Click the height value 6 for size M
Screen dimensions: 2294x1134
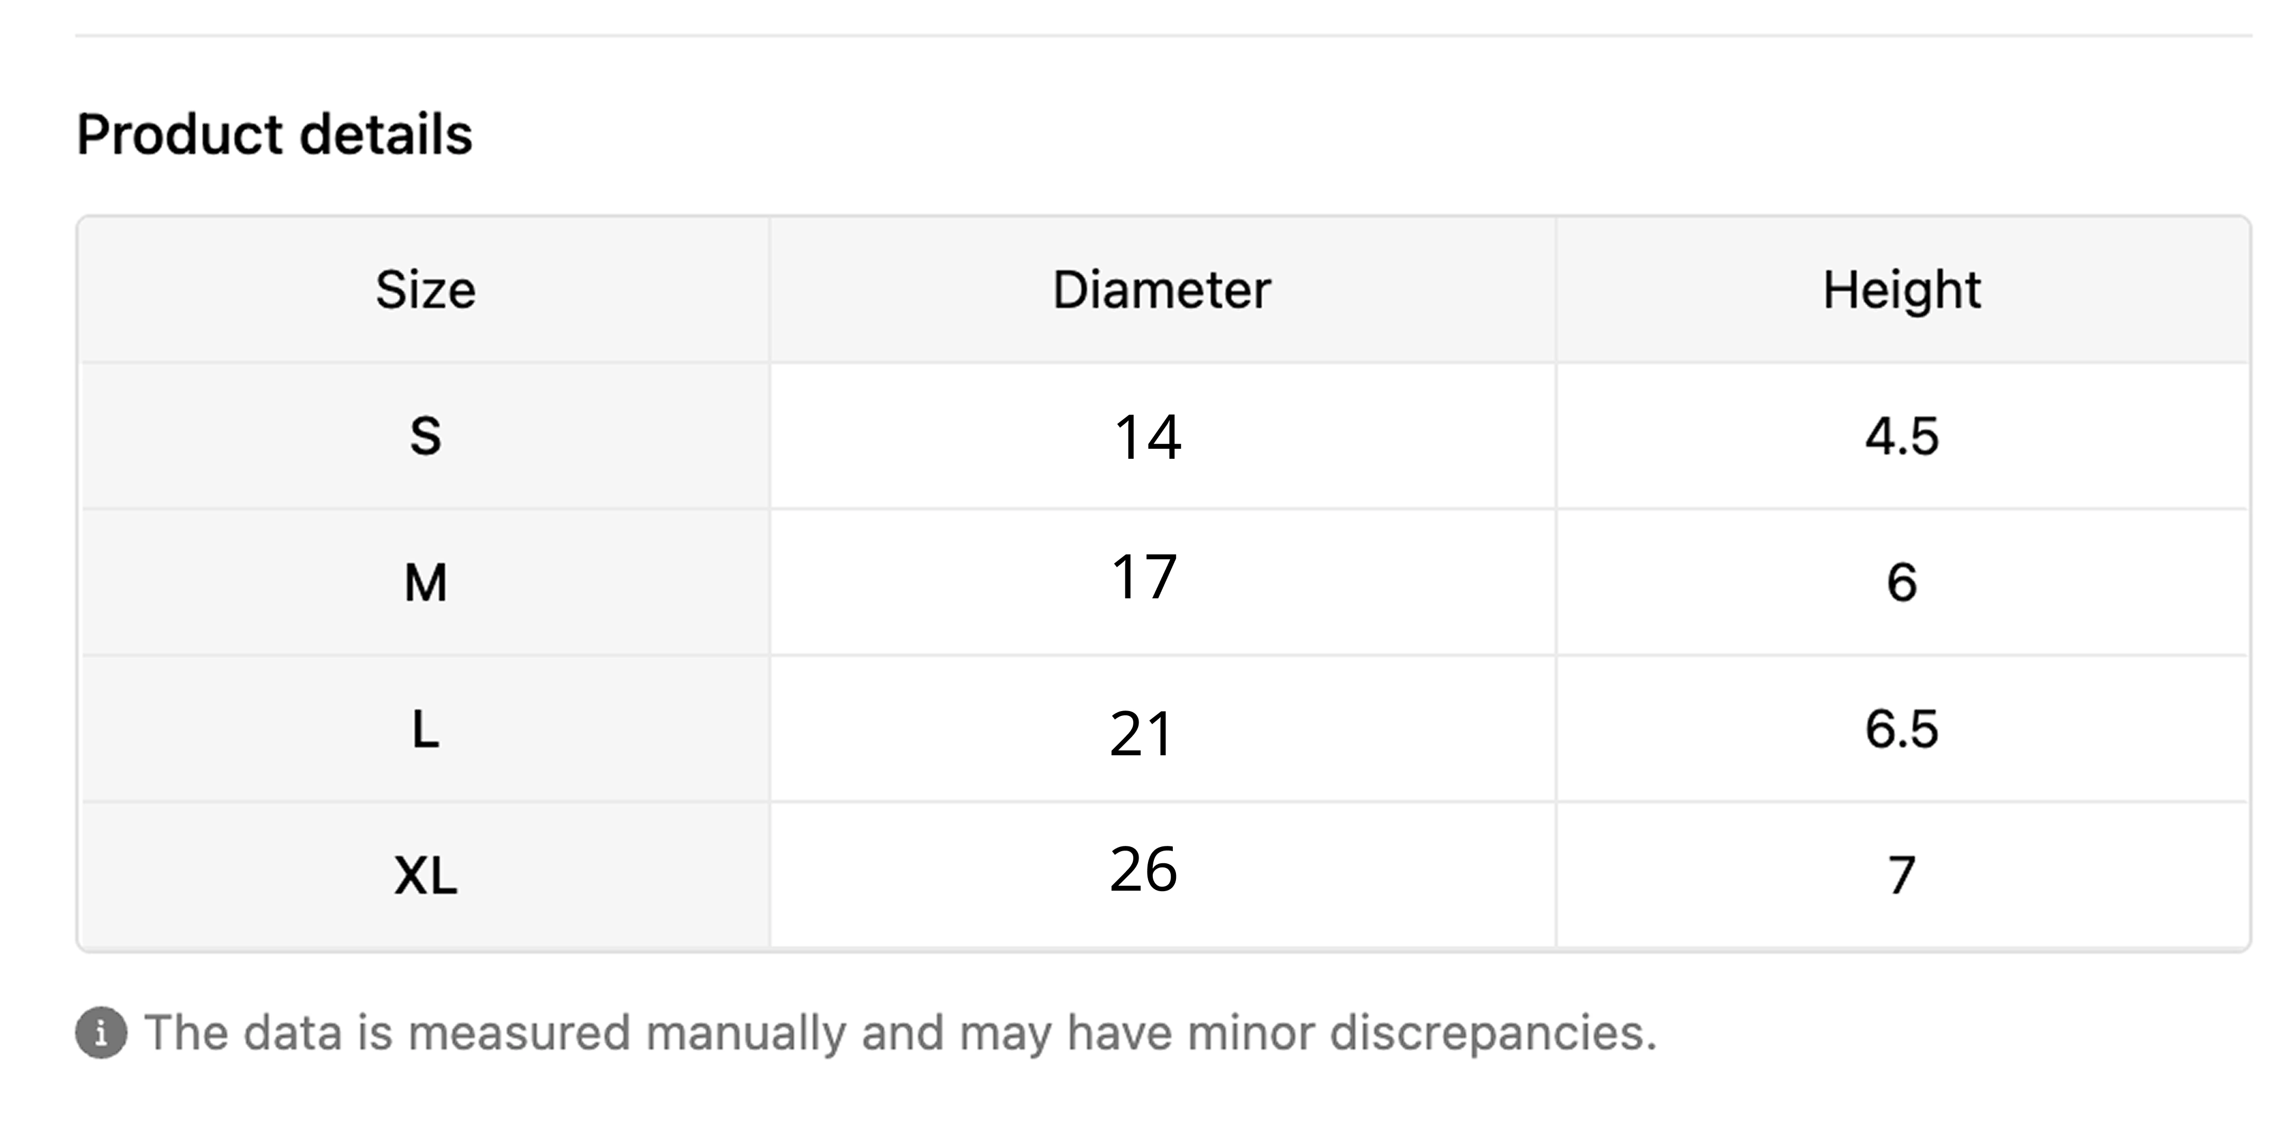[1901, 584]
